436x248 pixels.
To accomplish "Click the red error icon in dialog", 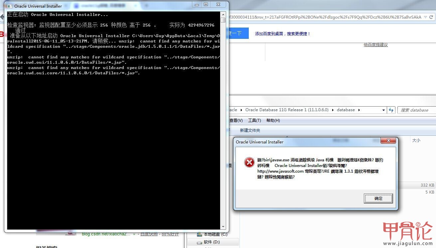I will (x=249, y=162).
